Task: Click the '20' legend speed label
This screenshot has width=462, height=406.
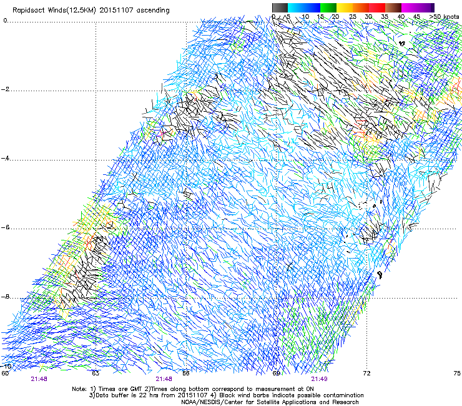Action: [x=335, y=17]
